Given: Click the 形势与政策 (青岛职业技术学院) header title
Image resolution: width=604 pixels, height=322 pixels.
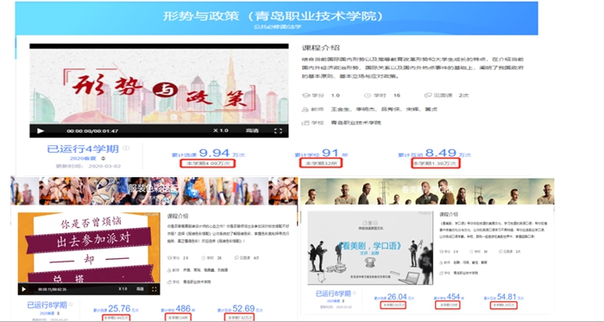Looking at the screenshot, I should pyautogui.click(x=274, y=16).
